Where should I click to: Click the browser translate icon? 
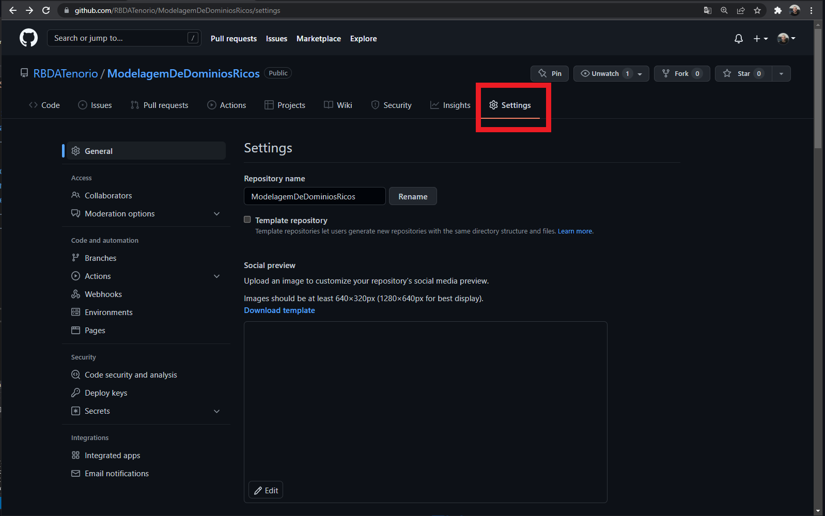click(708, 10)
